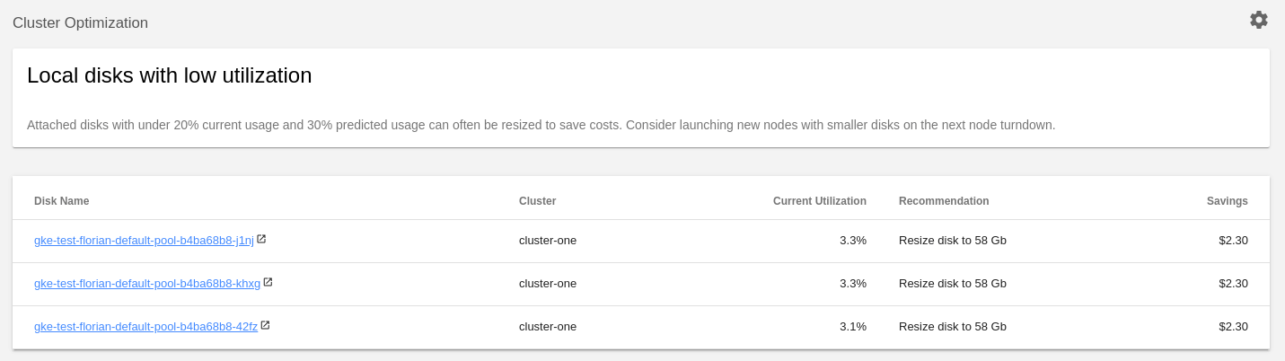Select the Recommendation column header
Viewport: 1285px width, 361px height.
944,201
